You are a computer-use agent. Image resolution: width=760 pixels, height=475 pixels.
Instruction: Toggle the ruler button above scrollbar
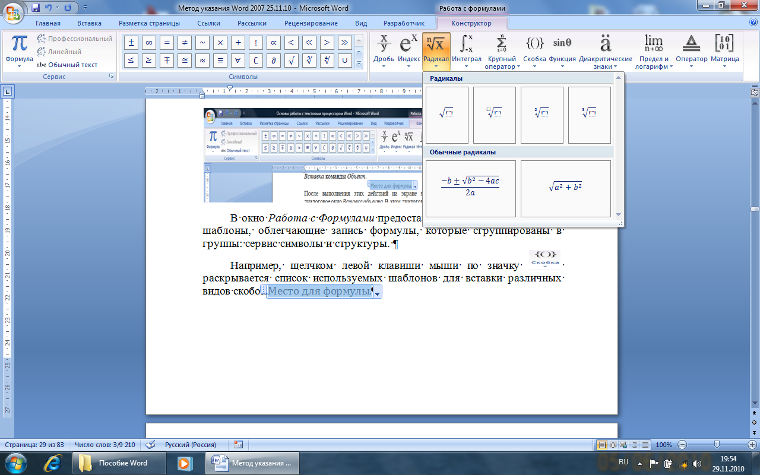[755, 93]
